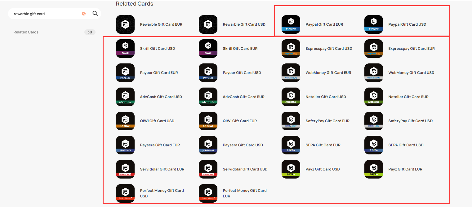Open the Payz Gift Card EUR icon

coord(374,169)
